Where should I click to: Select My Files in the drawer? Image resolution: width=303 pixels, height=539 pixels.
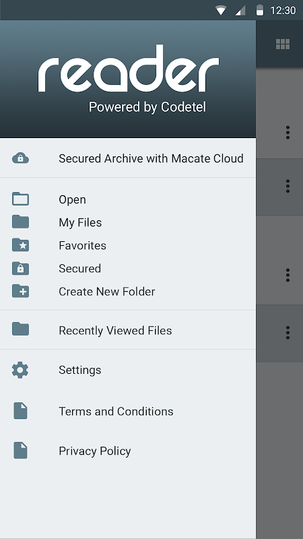(x=128, y=222)
